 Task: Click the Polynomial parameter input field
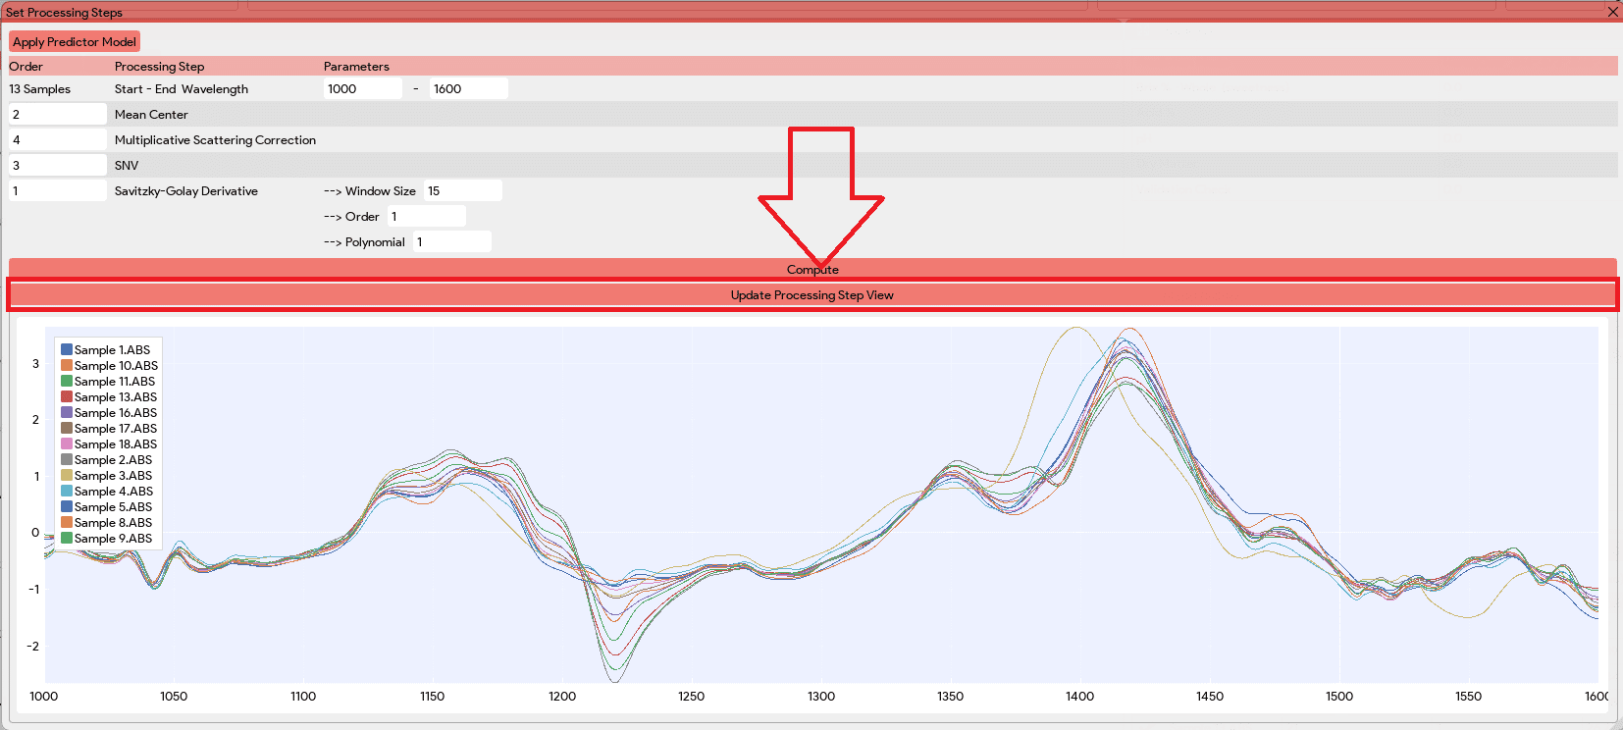(450, 242)
